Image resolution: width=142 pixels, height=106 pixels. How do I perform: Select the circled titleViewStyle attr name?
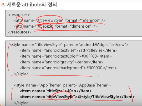50,21
